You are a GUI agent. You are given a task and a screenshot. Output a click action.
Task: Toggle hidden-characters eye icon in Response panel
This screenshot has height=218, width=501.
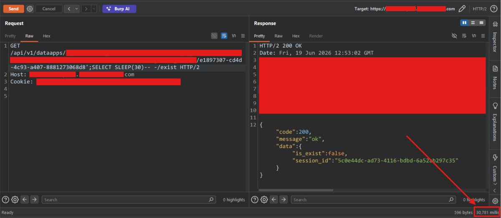454,36
